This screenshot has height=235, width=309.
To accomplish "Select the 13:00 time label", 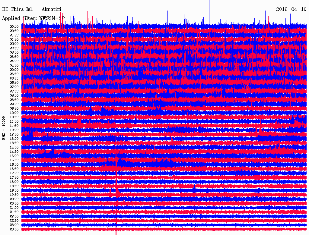I will pyautogui.click(x=14, y=139).
